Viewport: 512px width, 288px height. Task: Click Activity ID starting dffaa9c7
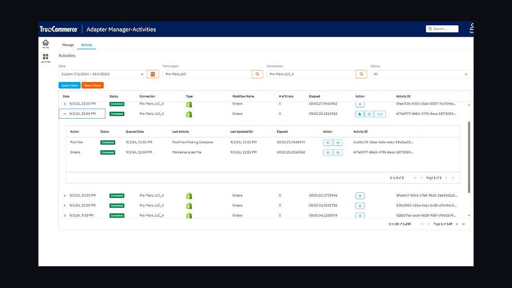[x=426, y=195]
